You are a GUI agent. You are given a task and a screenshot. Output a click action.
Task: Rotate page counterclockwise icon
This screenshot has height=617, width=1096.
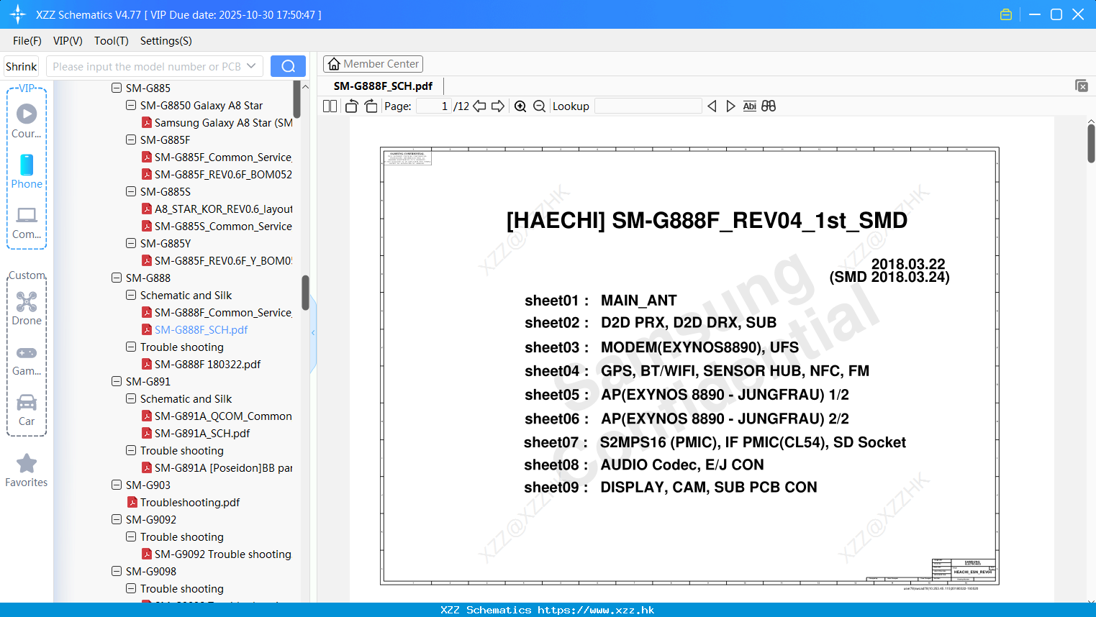tap(351, 106)
